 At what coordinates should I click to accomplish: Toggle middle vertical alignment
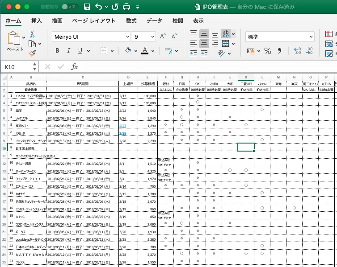coord(204,34)
